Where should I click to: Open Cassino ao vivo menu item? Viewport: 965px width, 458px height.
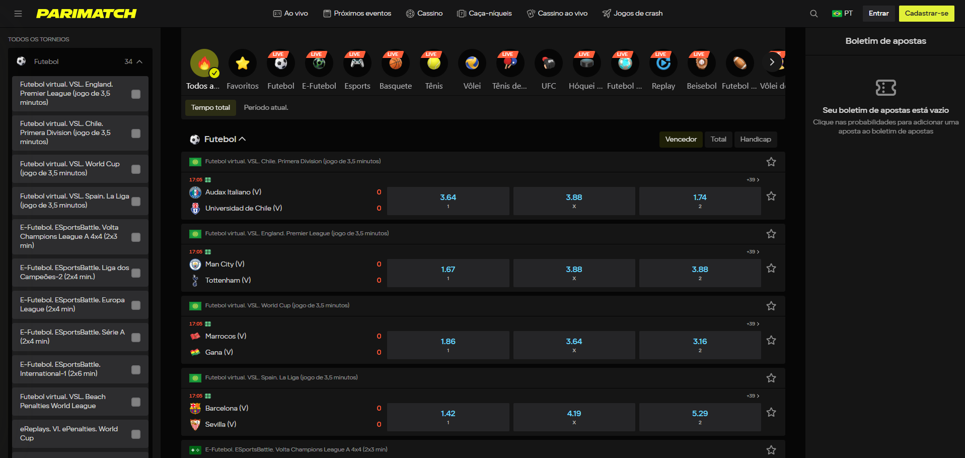click(557, 14)
